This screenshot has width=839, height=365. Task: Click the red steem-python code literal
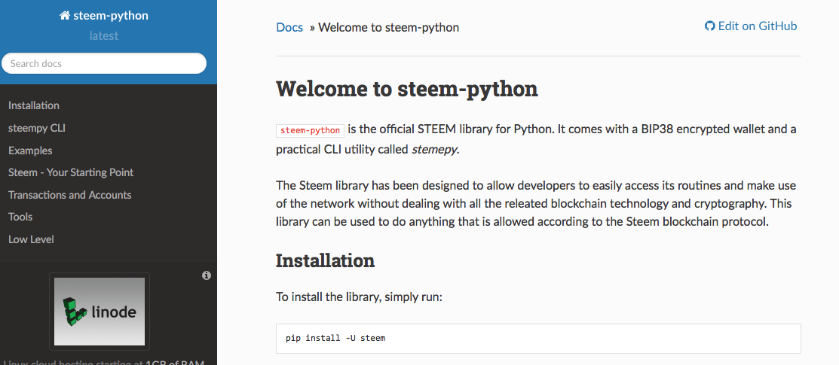(311, 130)
